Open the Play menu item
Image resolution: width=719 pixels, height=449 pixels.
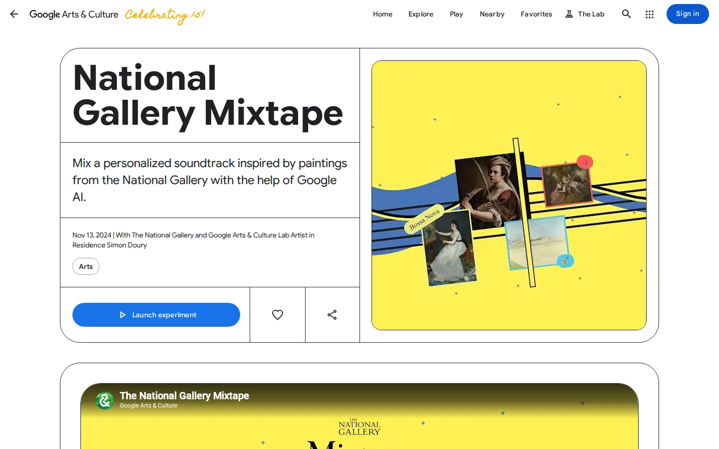(x=456, y=14)
